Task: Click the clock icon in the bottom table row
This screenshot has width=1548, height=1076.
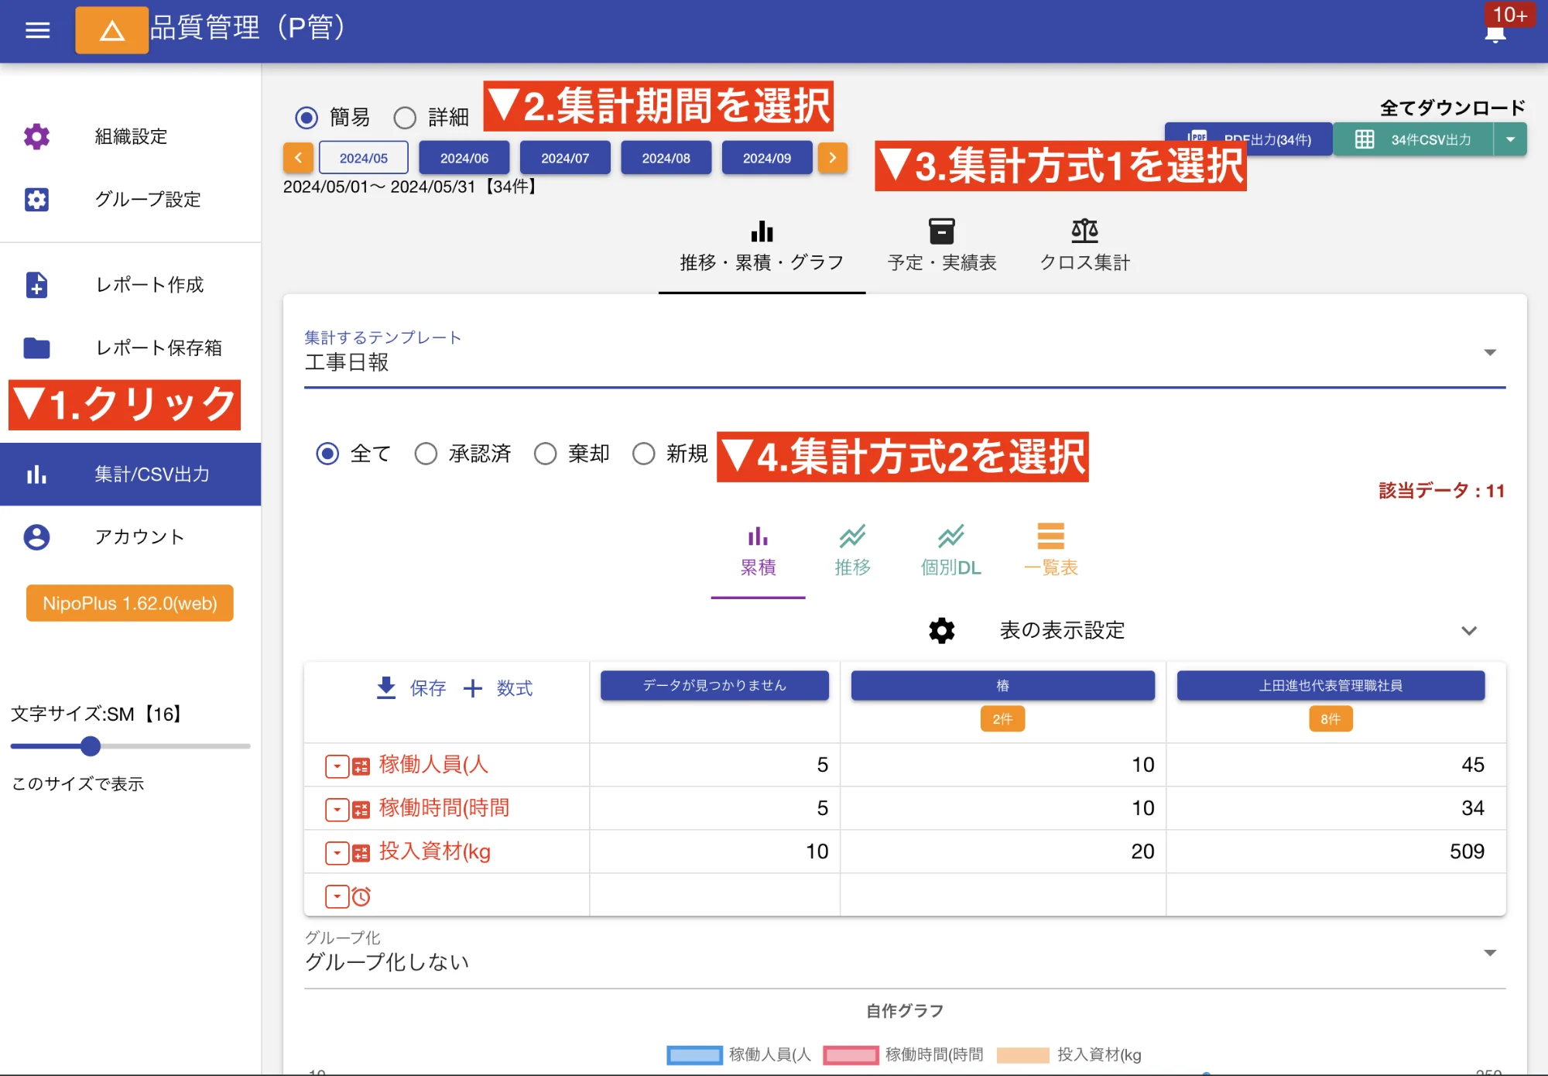Action: pos(361,896)
